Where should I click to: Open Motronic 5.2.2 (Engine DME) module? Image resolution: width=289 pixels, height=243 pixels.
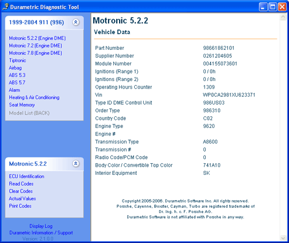click(37, 38)
